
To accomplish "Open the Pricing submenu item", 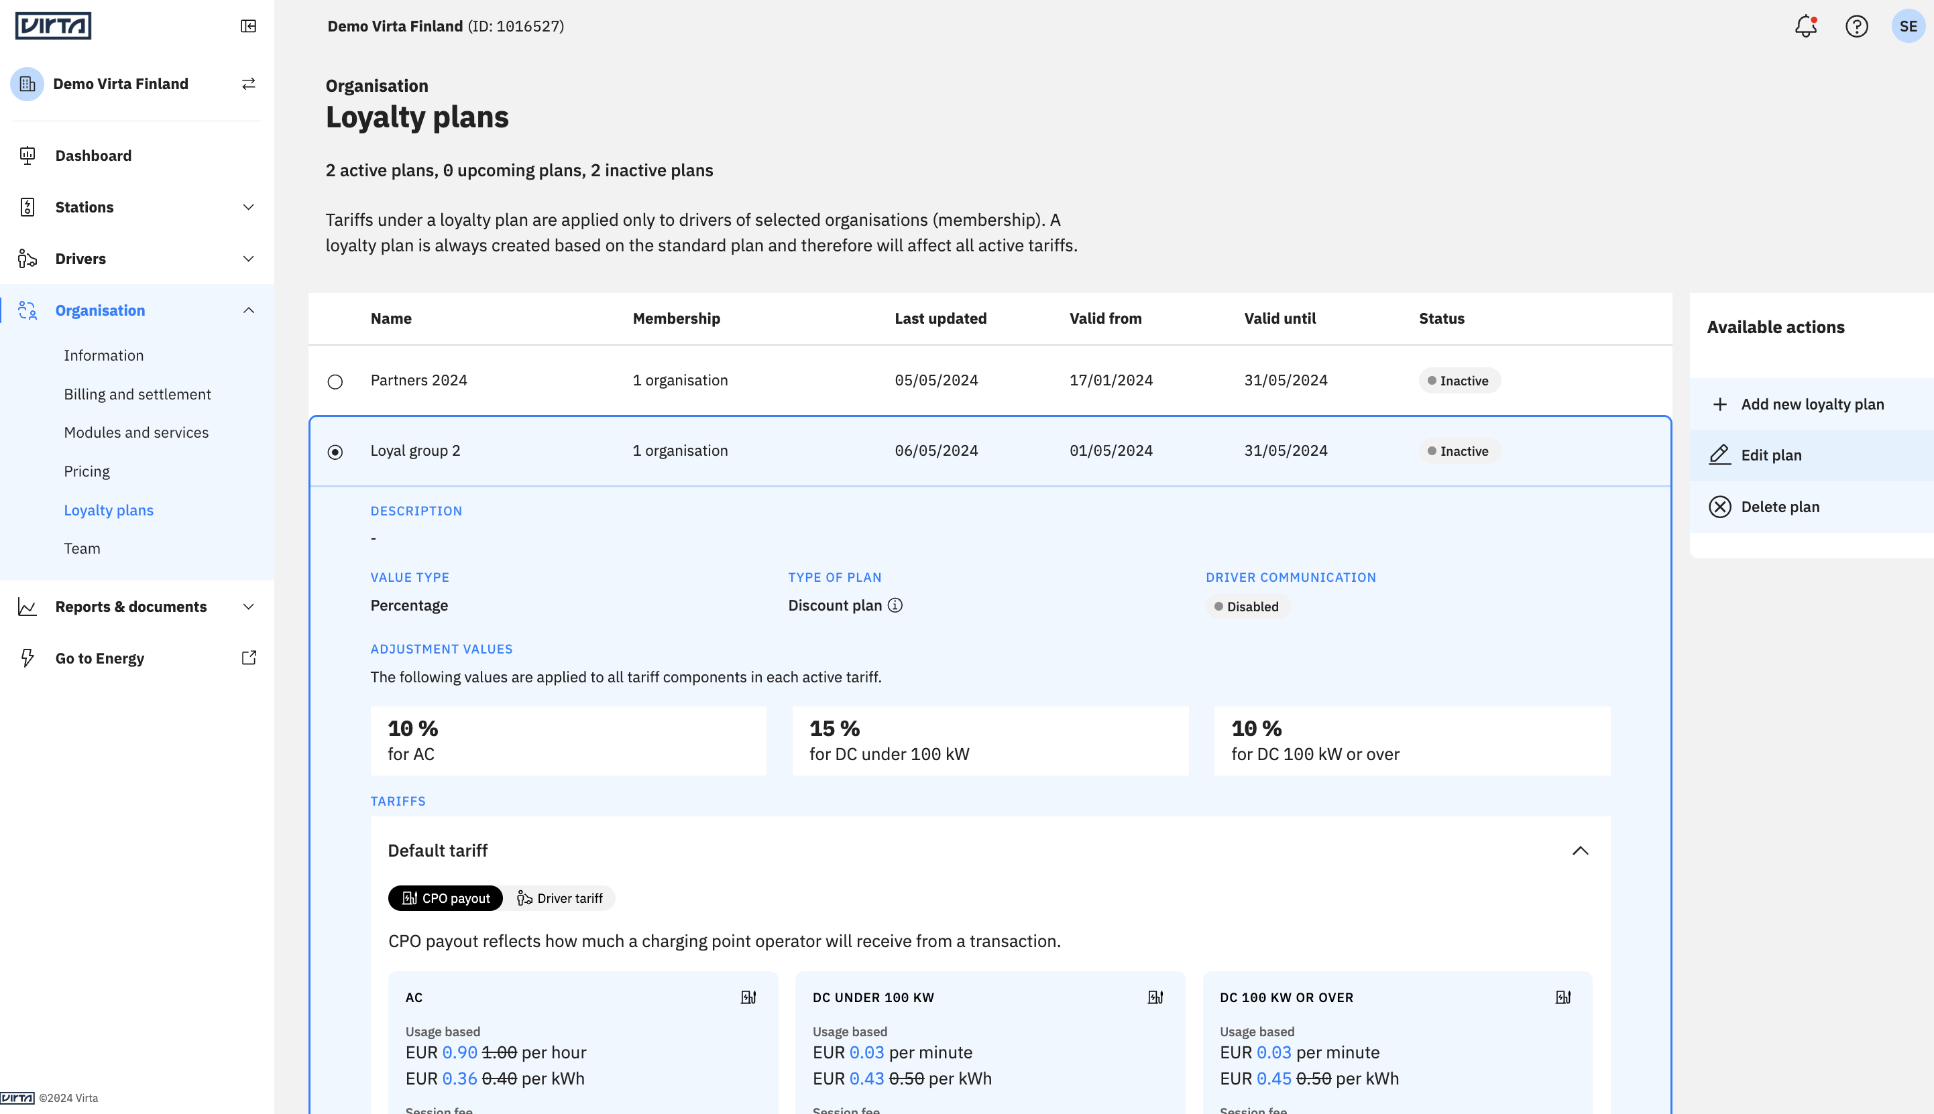I will pos(87,471).
